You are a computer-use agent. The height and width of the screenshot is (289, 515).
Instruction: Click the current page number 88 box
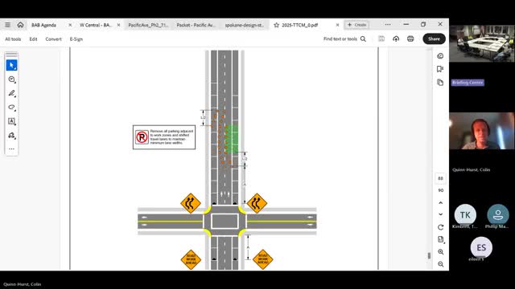[440, 178]
